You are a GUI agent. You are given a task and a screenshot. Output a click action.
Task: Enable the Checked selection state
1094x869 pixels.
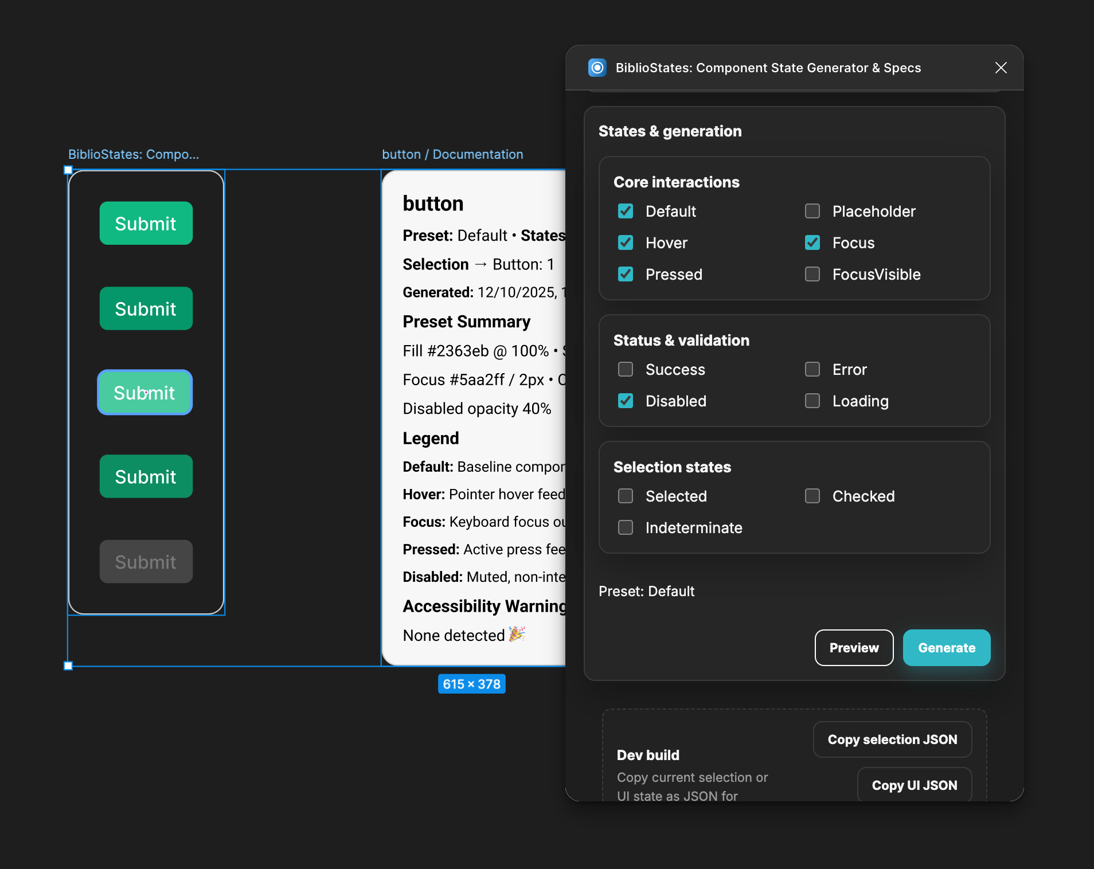(x=812, y=496)
